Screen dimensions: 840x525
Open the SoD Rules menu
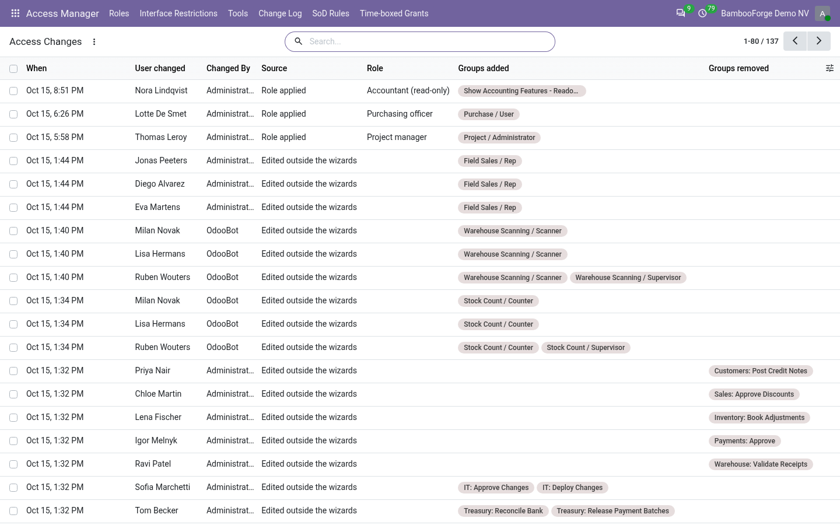tap(331, 13)
